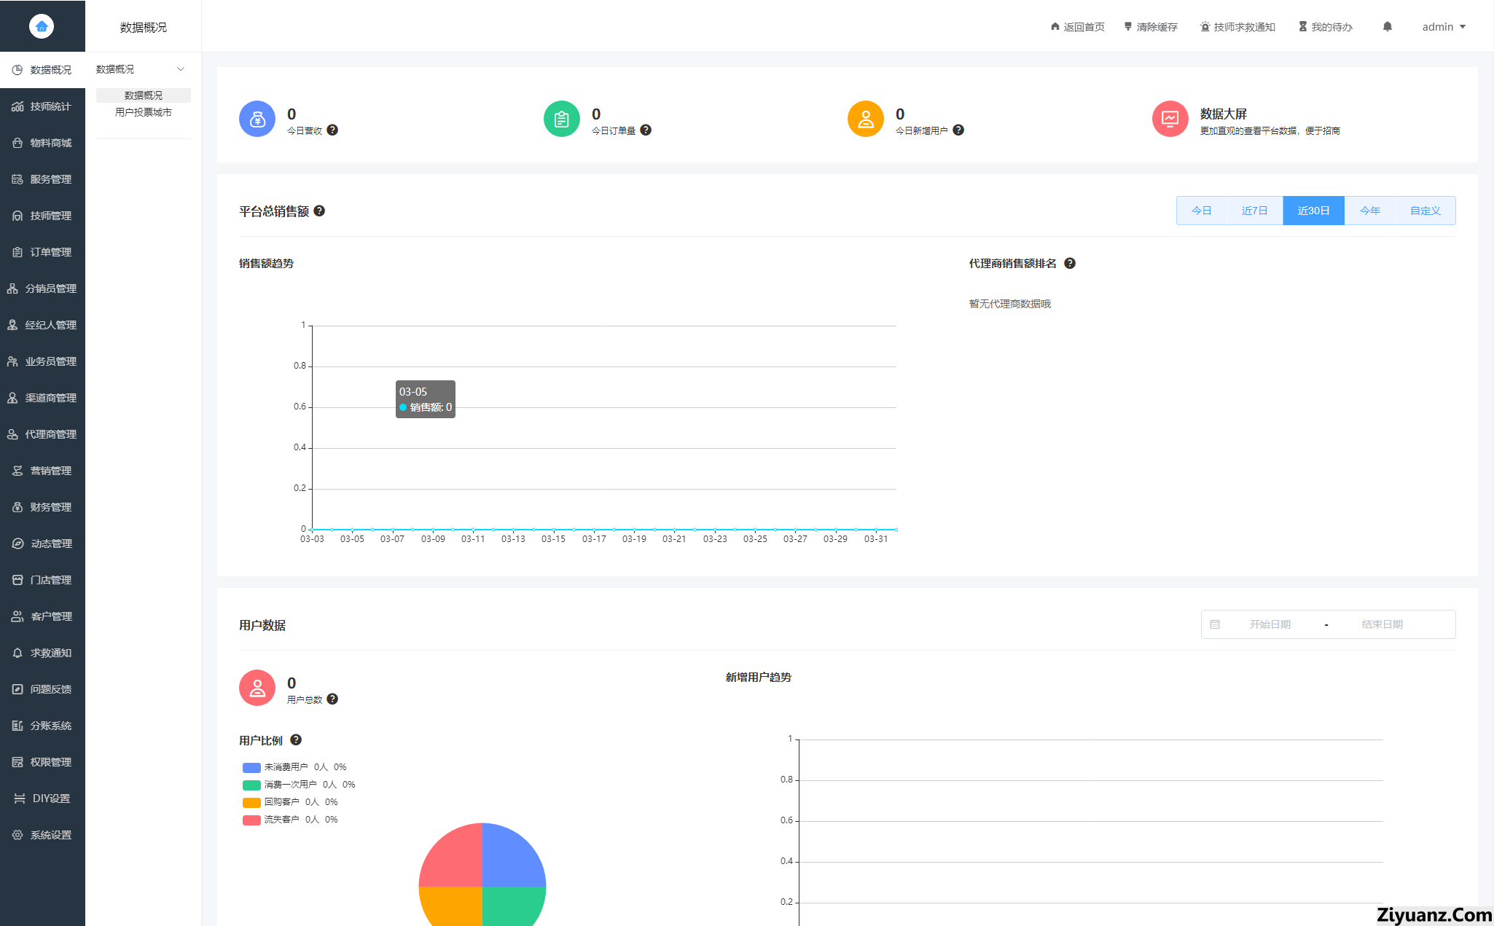Viewport: 1494px width, 926px height.
Task: Open the 数据大屏 screen icon
Action: click(1170, 119)
